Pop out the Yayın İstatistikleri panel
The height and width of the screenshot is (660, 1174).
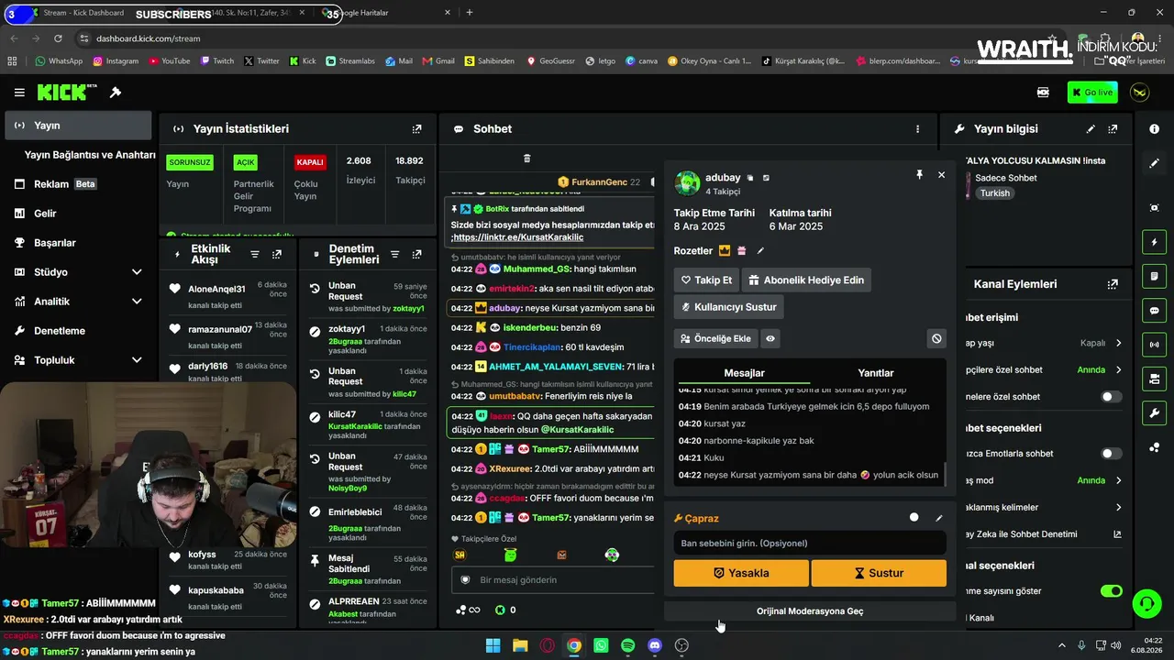(x=416, y=129)
